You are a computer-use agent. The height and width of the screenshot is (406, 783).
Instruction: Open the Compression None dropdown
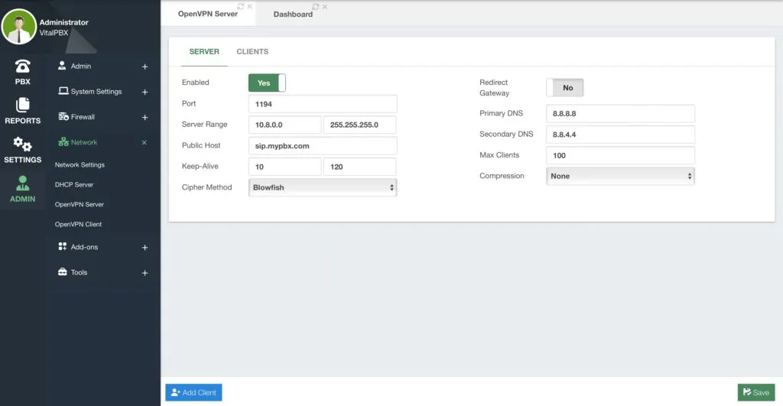pos(620,176)
